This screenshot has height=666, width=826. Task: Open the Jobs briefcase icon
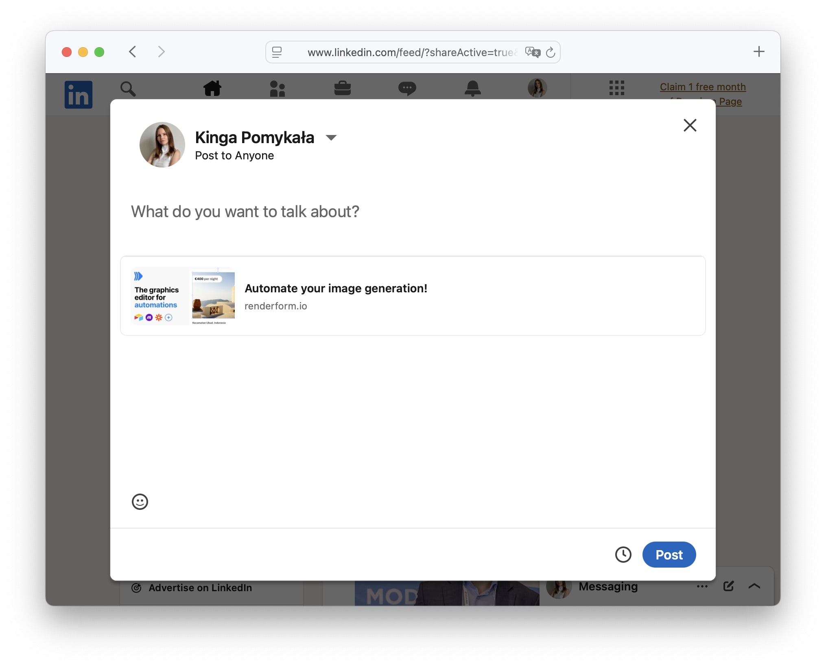tap(342, 89)
